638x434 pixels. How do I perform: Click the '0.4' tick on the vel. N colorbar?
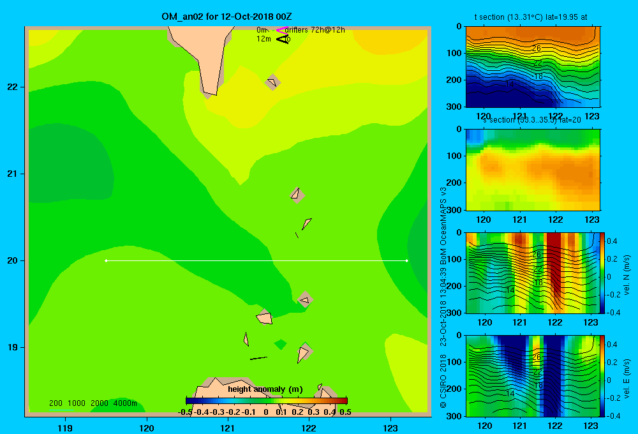pos(612,241)
